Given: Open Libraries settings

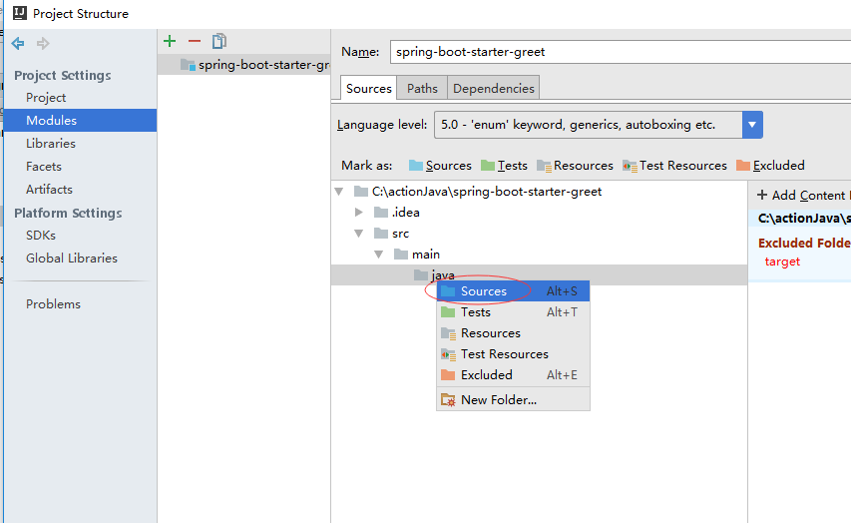Looking at the screenshot, I should point(51,144).
